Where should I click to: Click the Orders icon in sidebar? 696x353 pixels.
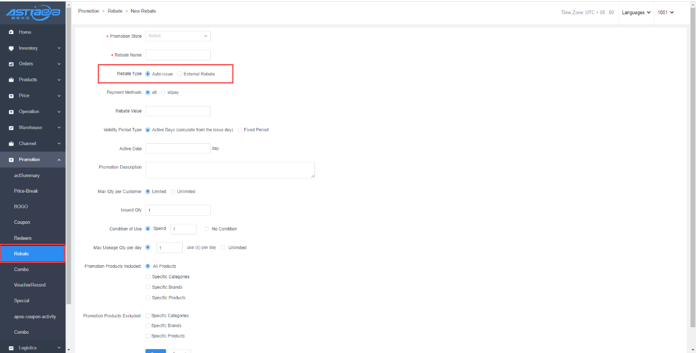point(11,64)
